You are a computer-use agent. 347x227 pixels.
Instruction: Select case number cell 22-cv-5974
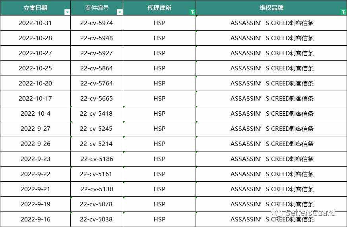point(97,23)
